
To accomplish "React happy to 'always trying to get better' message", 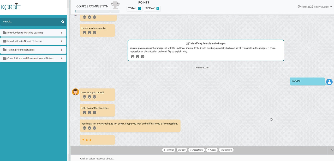I will tap(85, 128).
